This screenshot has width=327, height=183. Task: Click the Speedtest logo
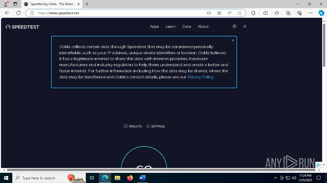(23, 27)
